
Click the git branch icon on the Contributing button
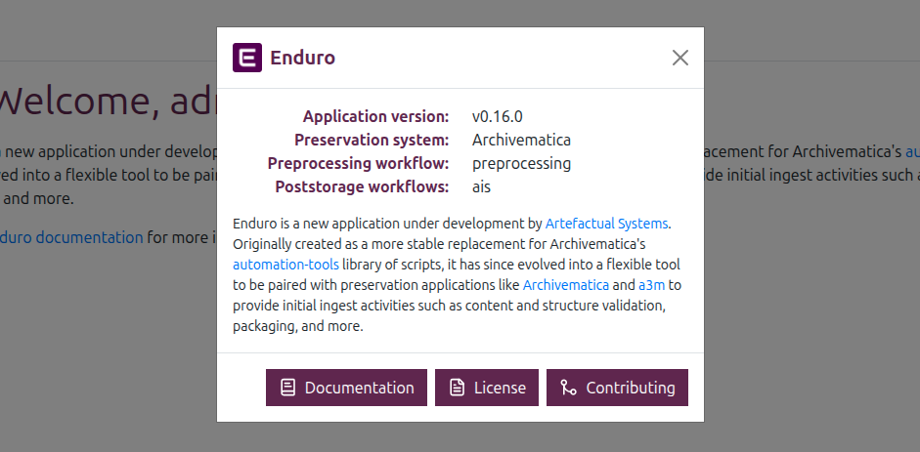pyautogui.click(x=568, y=388)
